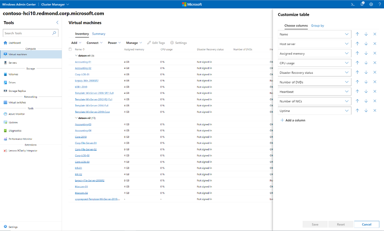
Task: Remove the Uptime column
Action: click(x=375, y=110)
